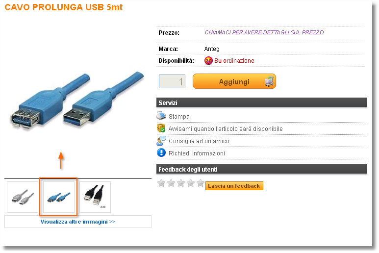The width and height of the screenshot is (379, 253).
Task: Click the shopping cart icon on Aggiungi
Action: click(x=269, y=81)
